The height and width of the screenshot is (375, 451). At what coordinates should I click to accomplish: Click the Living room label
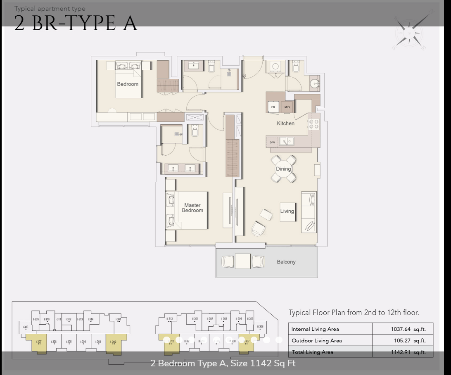click(287, 211)
